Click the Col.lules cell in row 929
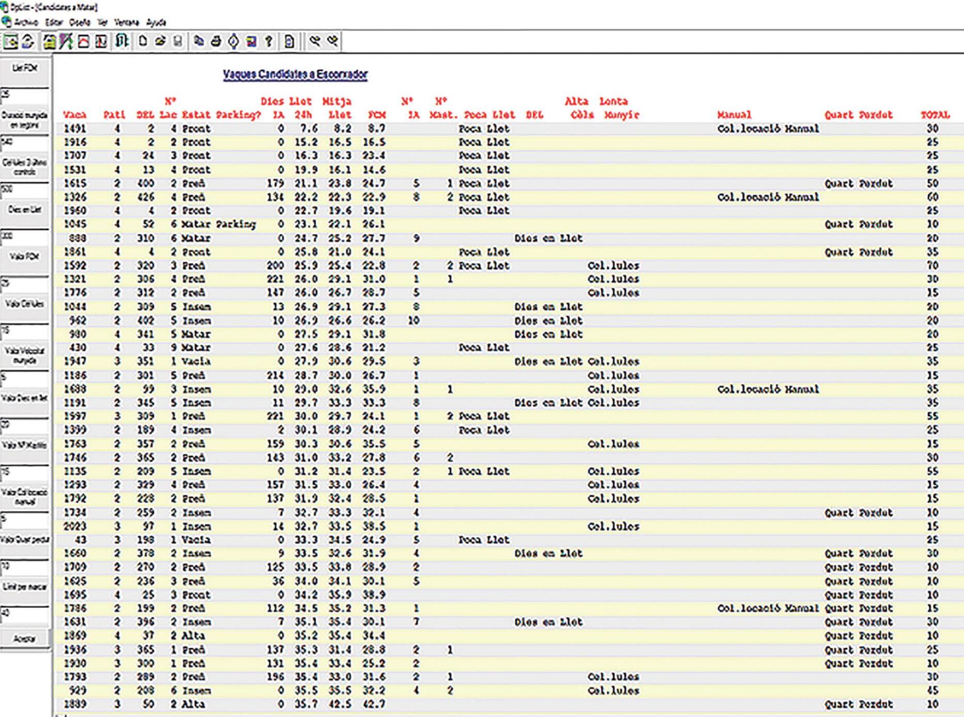 (x=613, y=691)
